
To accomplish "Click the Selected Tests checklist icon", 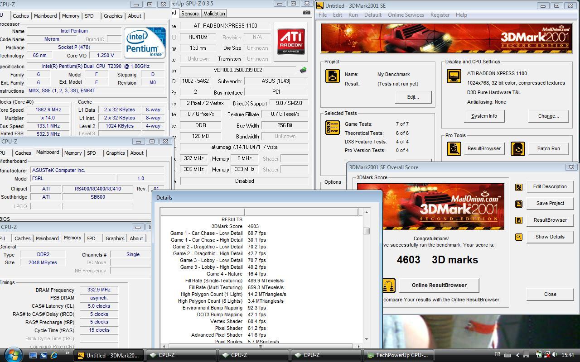I will (x=333, y=127).
